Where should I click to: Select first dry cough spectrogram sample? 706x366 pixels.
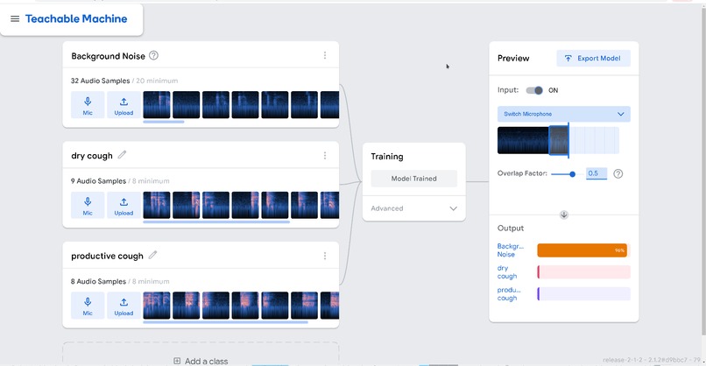pos(157,205)
